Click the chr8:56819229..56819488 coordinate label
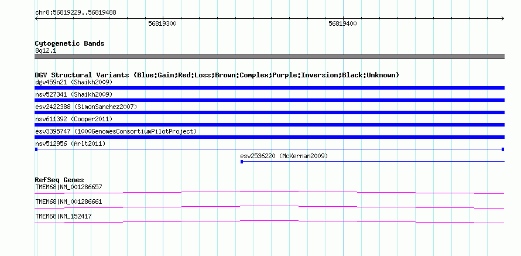Screen dimensions: 521x256 coord(76,13)
